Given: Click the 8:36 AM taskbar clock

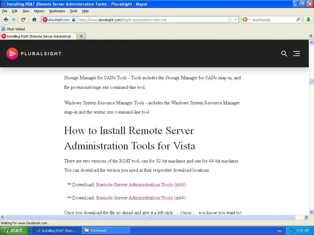Looking at the screenshot, I should (x=303, y=230).
